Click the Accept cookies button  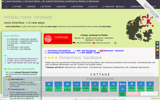tap(132, 94)
